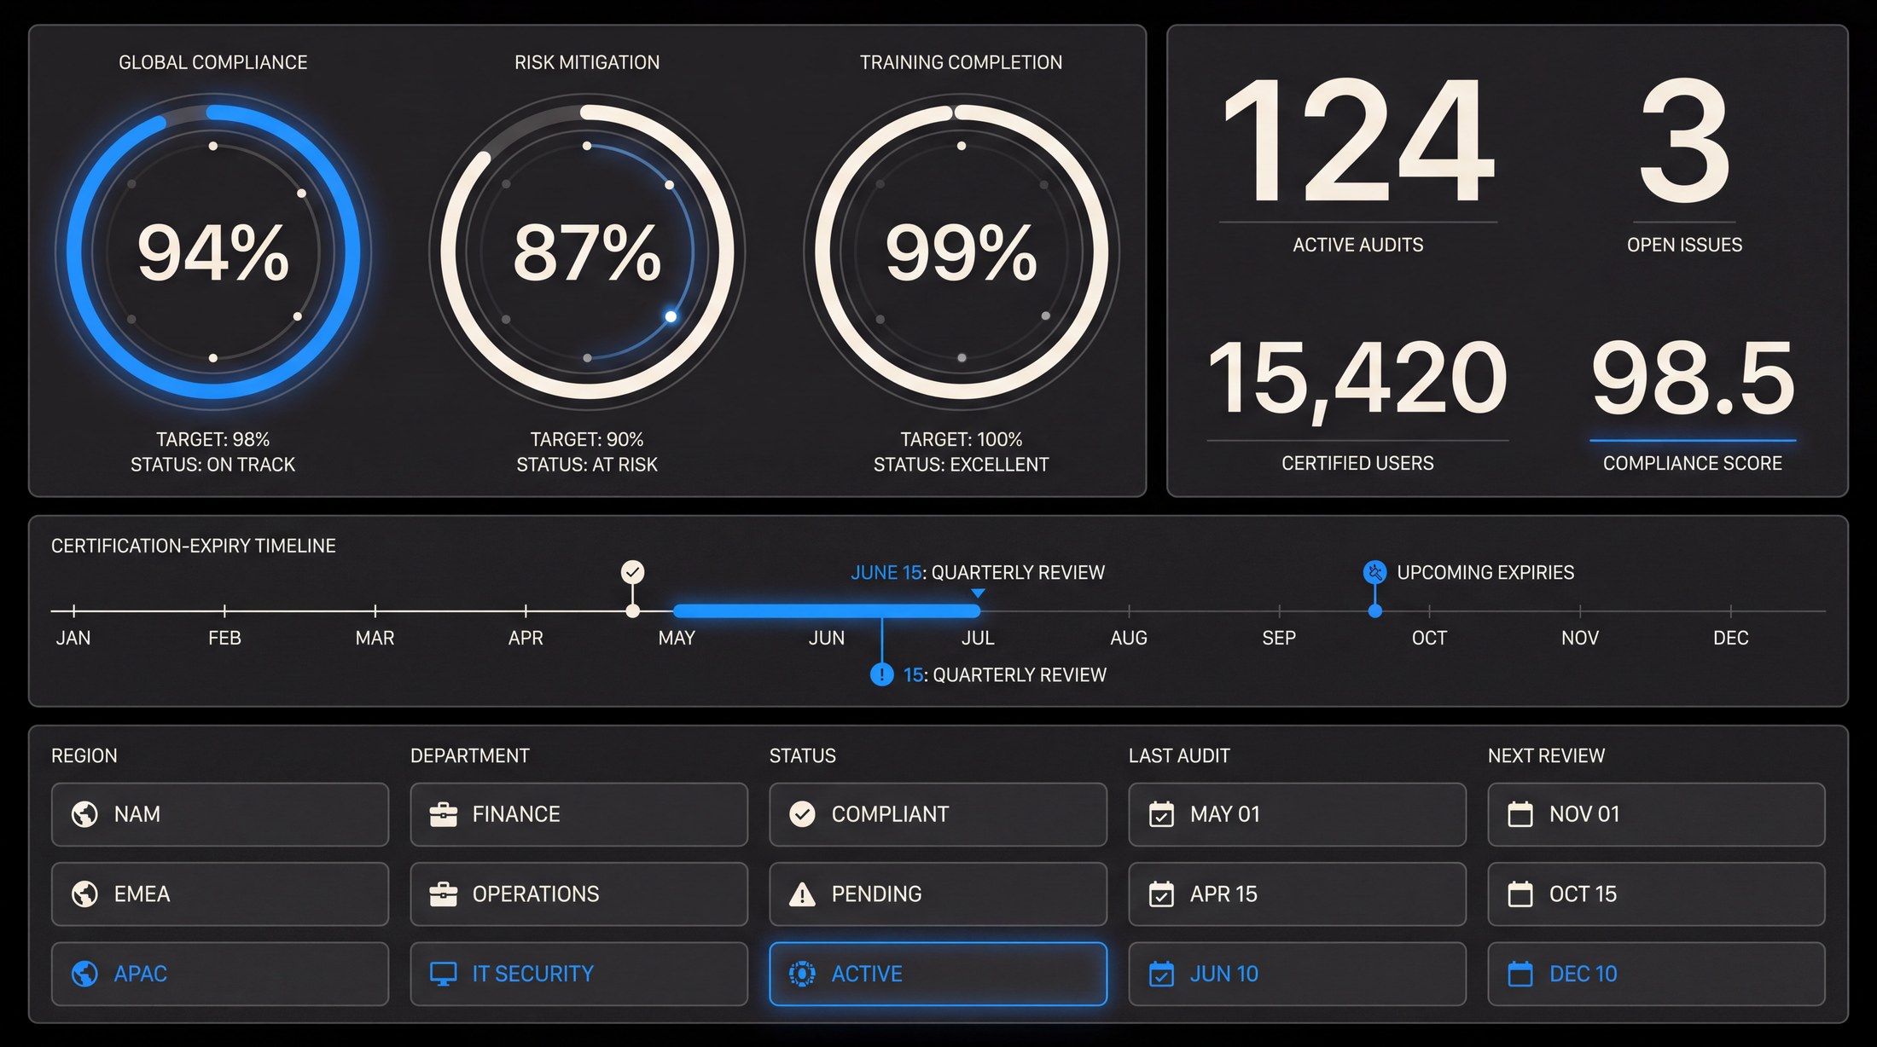
Task: Open the OCT 15 next review cell
Action: point(1657,894)
